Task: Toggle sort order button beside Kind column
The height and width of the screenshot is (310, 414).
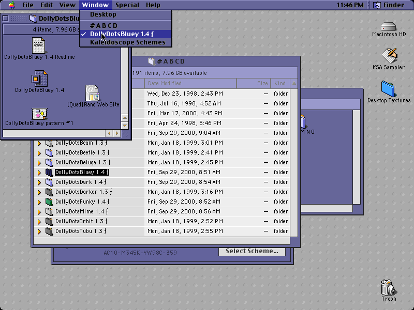Action: pyautogui.click(x=293, y=83)
